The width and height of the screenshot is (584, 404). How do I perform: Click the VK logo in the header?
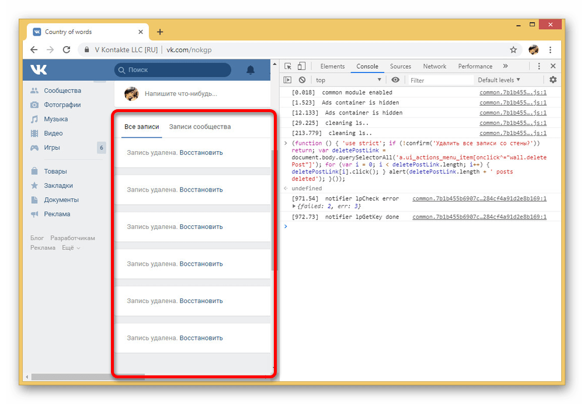coord(39,70)
